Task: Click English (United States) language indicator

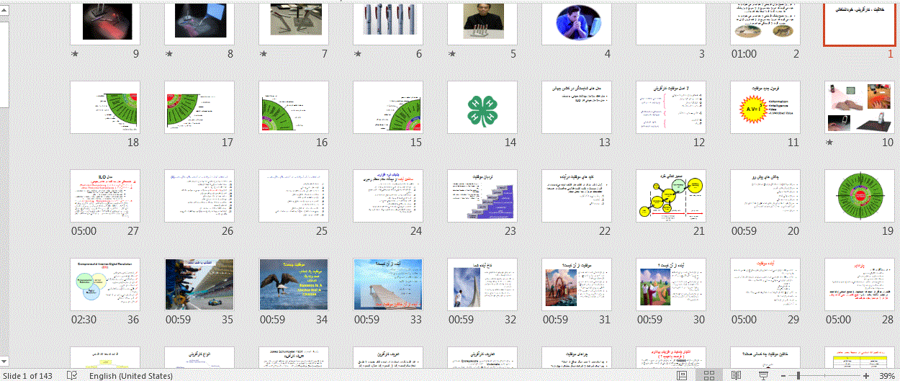Action: [131, 376]
